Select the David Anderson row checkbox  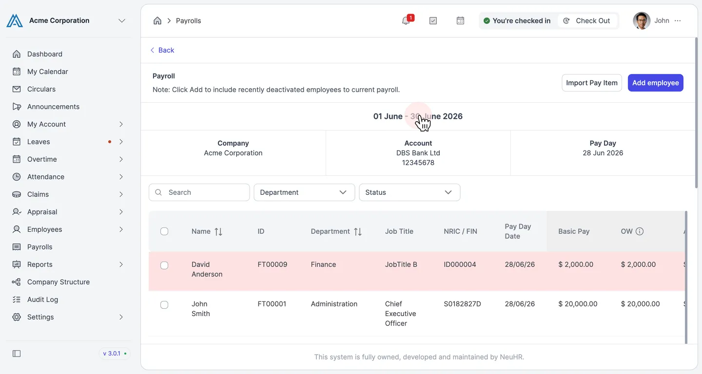pos(164,265)
